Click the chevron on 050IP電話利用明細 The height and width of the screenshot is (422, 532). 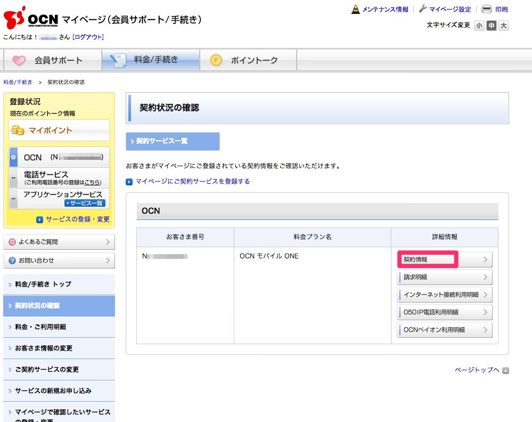486,312
